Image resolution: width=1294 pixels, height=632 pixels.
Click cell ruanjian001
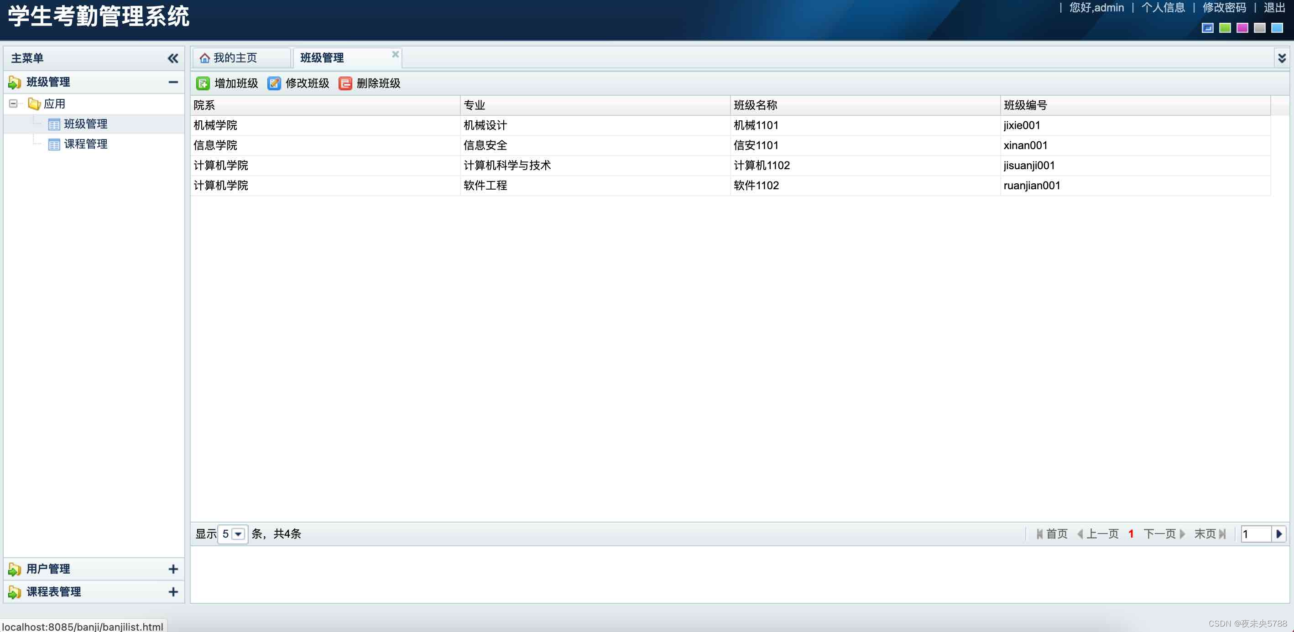click(x=1135, y=186)
